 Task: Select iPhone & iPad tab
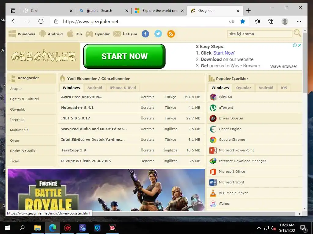pyautogui.click(x=123, y=88)
